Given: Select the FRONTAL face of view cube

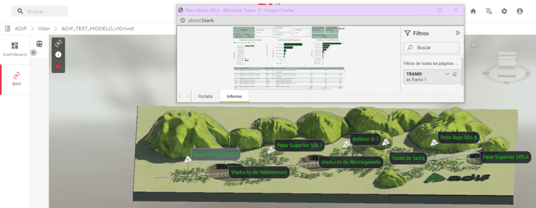Looking at the screenshot, I should (x=507, y=68).
